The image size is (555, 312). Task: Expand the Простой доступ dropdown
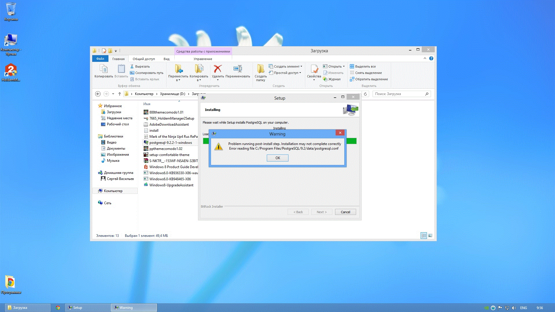(x=300, y=73)
